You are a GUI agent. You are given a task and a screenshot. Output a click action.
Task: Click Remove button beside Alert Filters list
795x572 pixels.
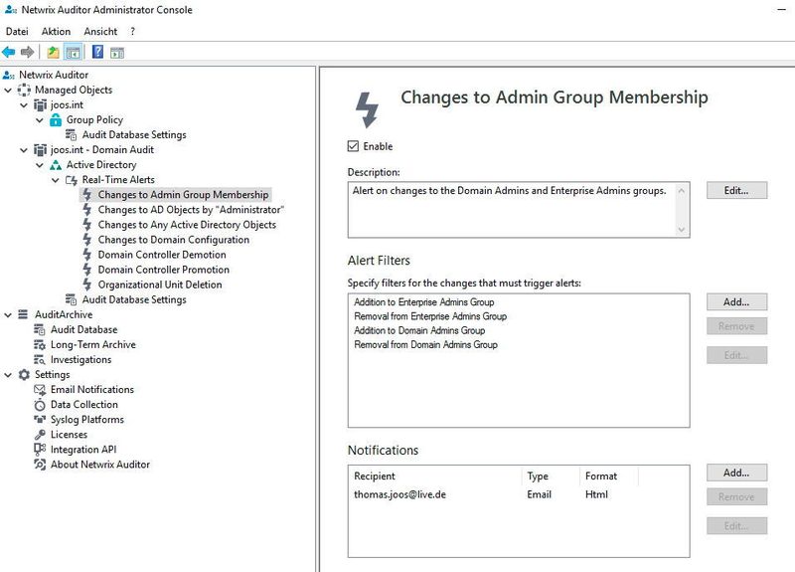[736, 326]
